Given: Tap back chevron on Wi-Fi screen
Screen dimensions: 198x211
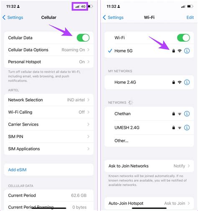Looking at the screenshot, I should pos(104,18).
